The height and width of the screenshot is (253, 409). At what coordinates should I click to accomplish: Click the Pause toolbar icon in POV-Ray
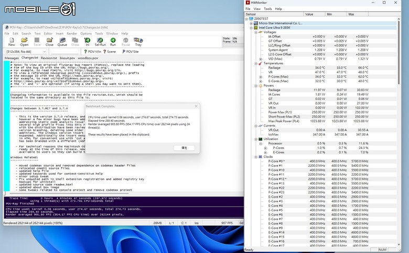point(125,42)
